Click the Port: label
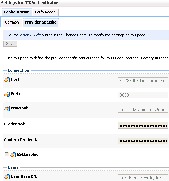The height and width of the screenshot is (181, 169). click(x=15, y=94)
